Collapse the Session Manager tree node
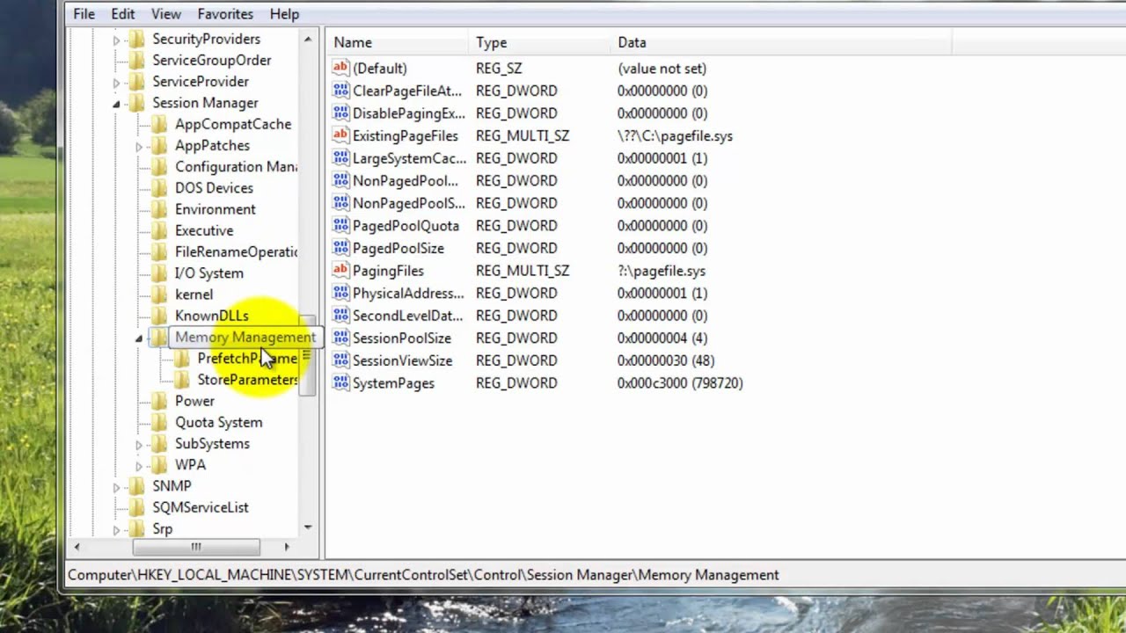 [116, 104]
